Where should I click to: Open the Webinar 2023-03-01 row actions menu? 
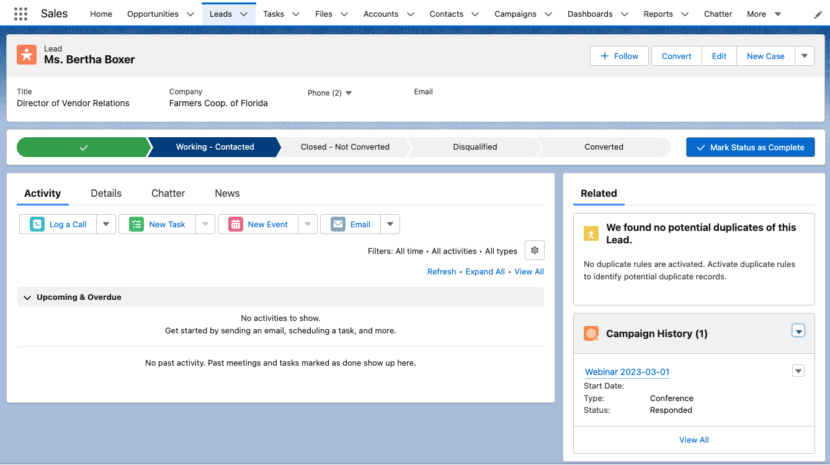click(798, 370)
